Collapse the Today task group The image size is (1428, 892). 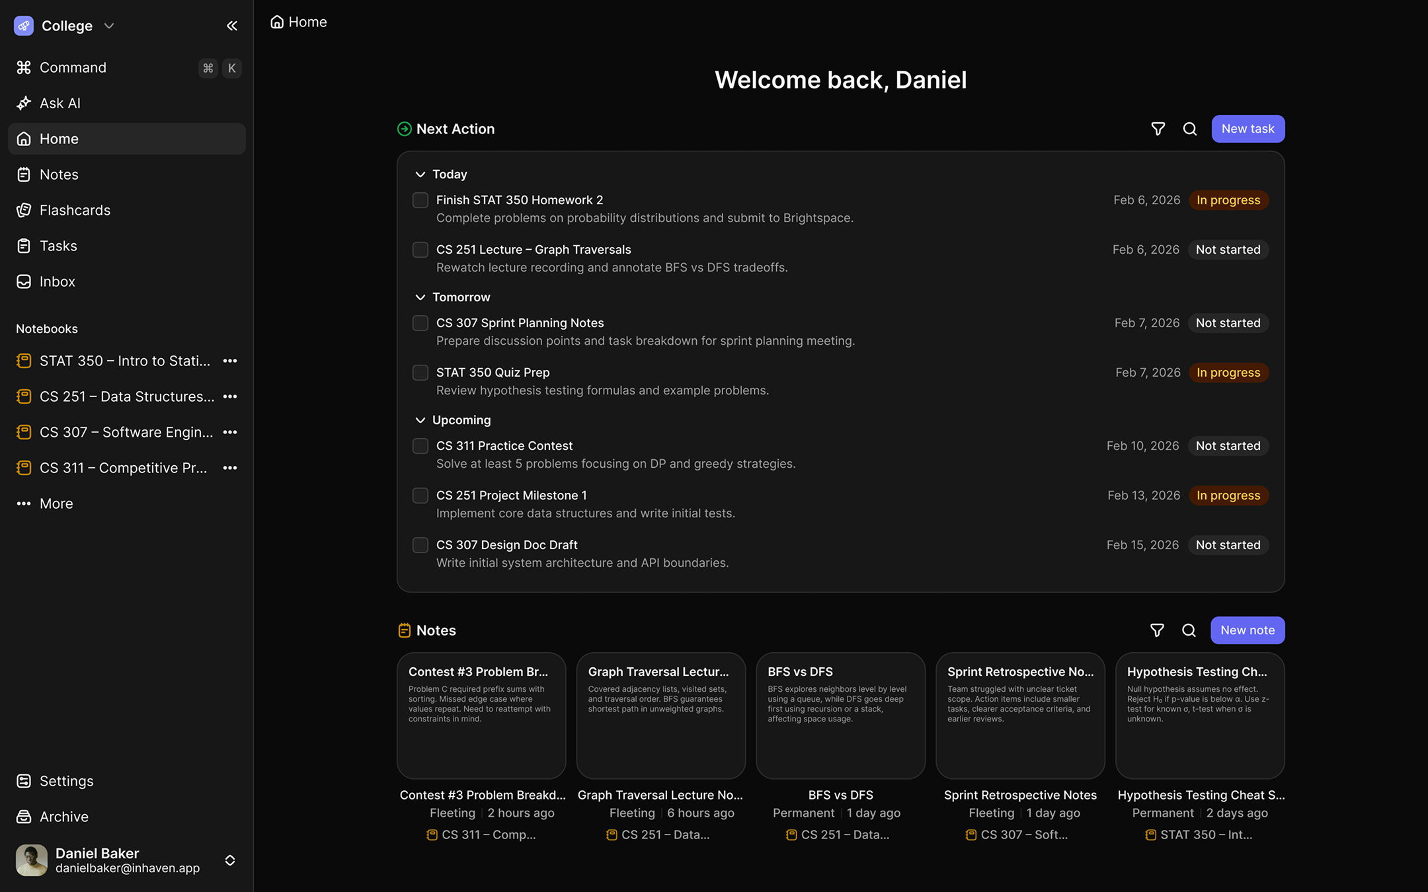coord(420,174)
